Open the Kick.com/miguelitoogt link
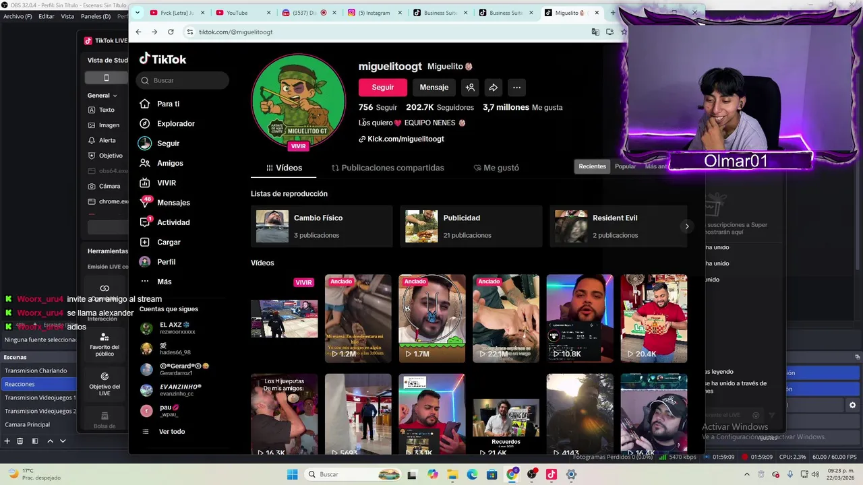 coord(401,139)
